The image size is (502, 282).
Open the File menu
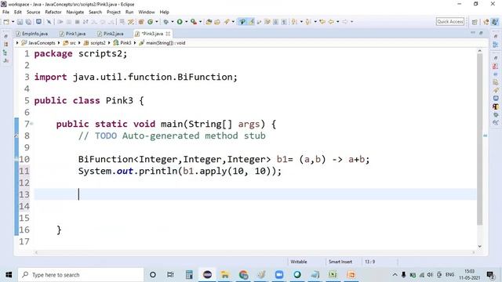coord(5,12)
